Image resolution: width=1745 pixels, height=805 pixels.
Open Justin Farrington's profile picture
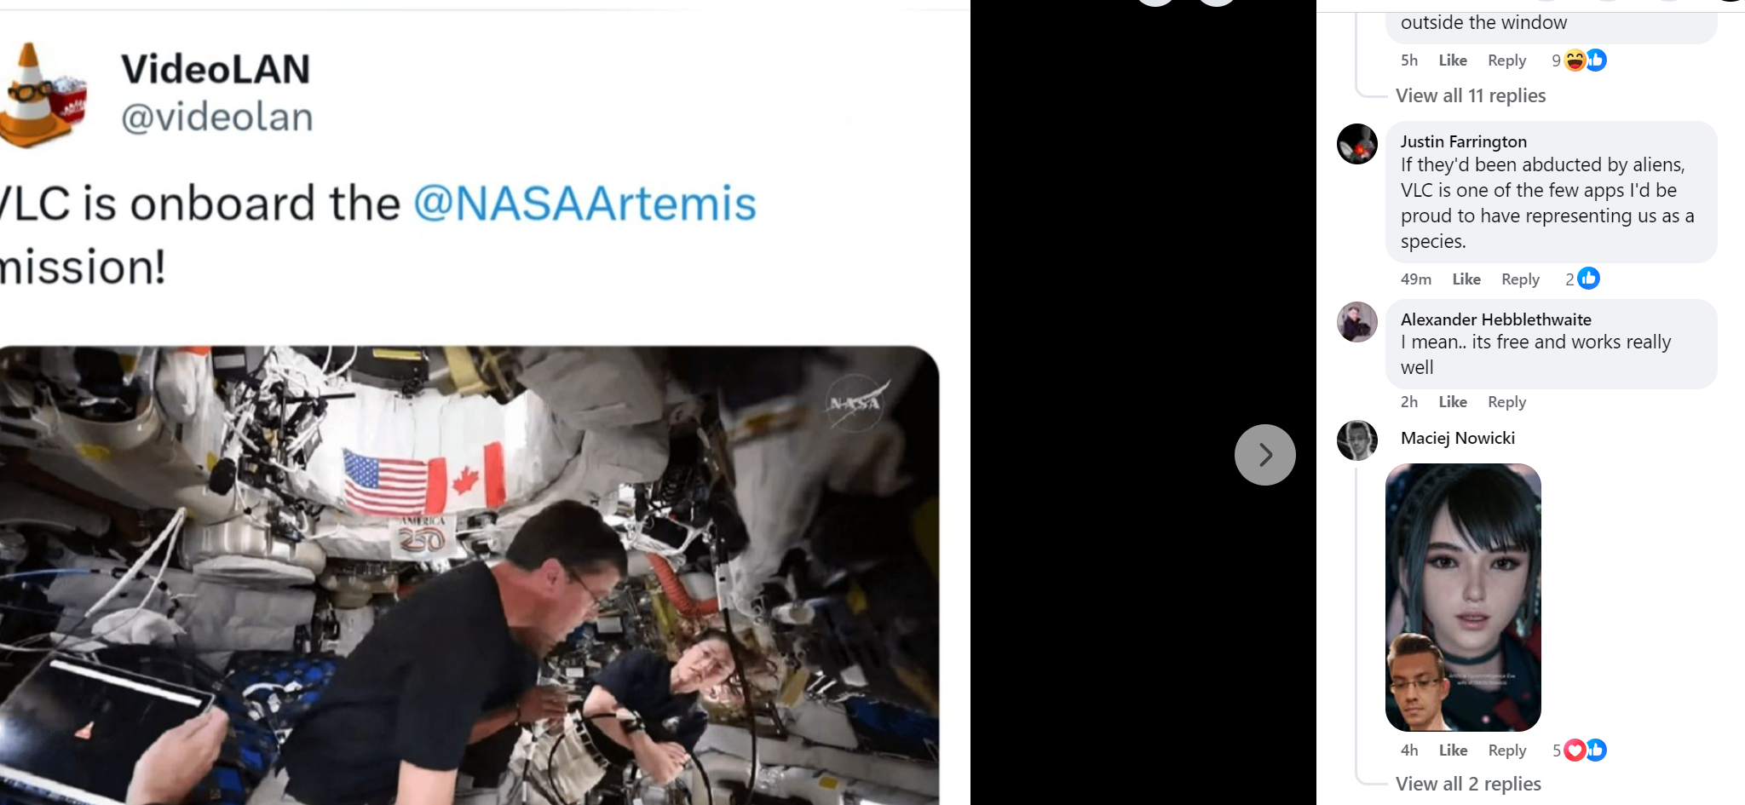point(1357,144)
